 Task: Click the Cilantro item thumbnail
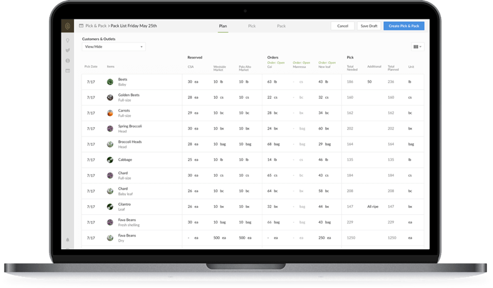(x=110, y=207)
